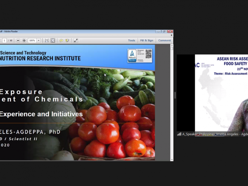The image size is (248, 186).
Task: Click the 101% zoom level field
Action: [x=32, y=40]
